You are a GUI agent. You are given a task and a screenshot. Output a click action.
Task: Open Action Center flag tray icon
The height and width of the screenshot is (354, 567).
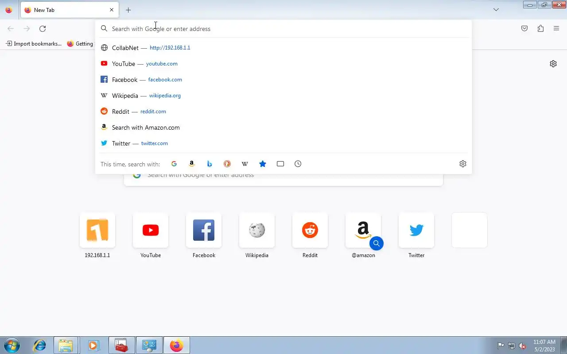tap(501, 346)
